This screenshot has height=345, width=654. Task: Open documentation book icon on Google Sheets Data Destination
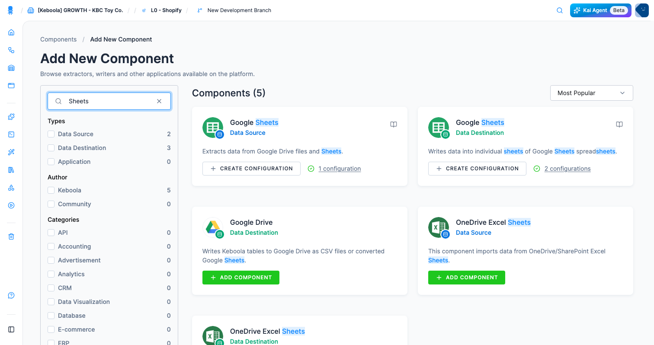click(x=619, y=125)
